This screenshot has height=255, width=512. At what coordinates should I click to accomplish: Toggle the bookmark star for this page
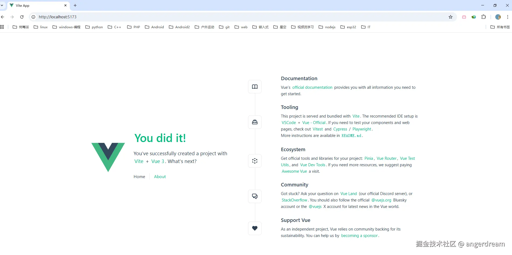click(x=451, y=17)
